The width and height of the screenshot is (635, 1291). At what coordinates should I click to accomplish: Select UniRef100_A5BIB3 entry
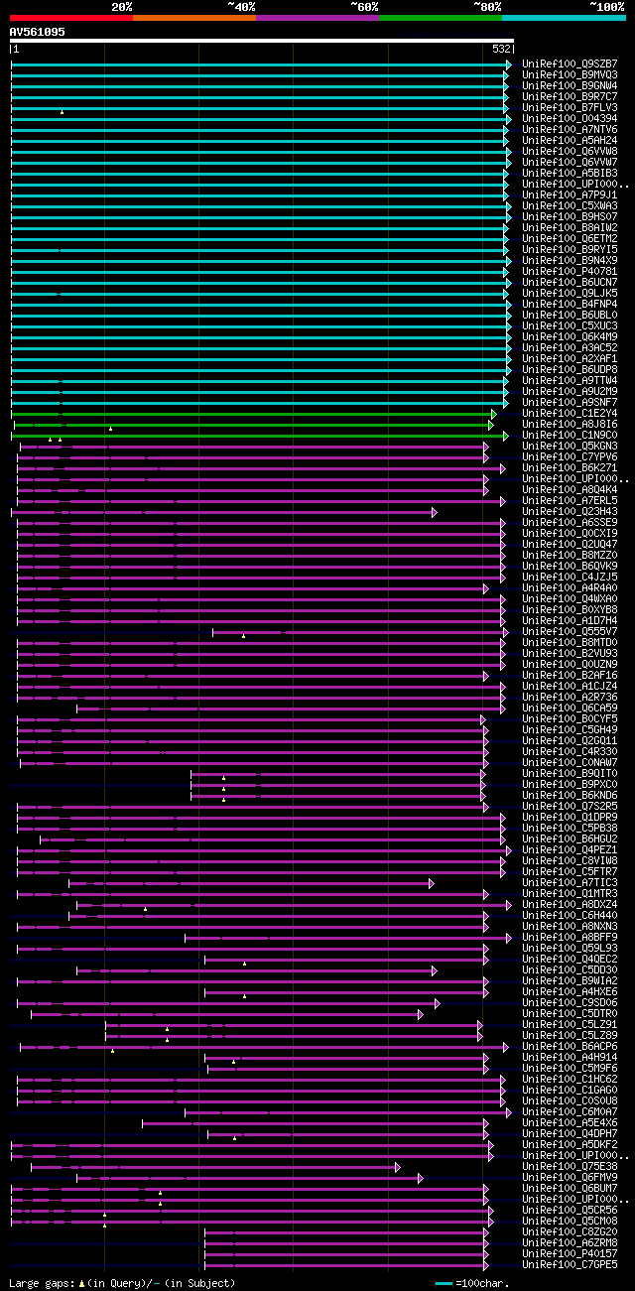[x=569, y=173]
